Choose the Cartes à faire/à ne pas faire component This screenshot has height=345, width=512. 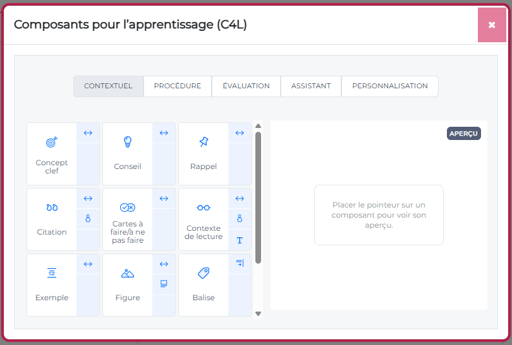tap(128, 219)
